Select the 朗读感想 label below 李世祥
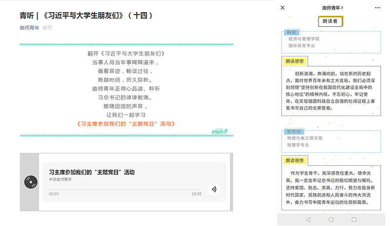Viewport: 391px width, 226px height. (295, 161)
